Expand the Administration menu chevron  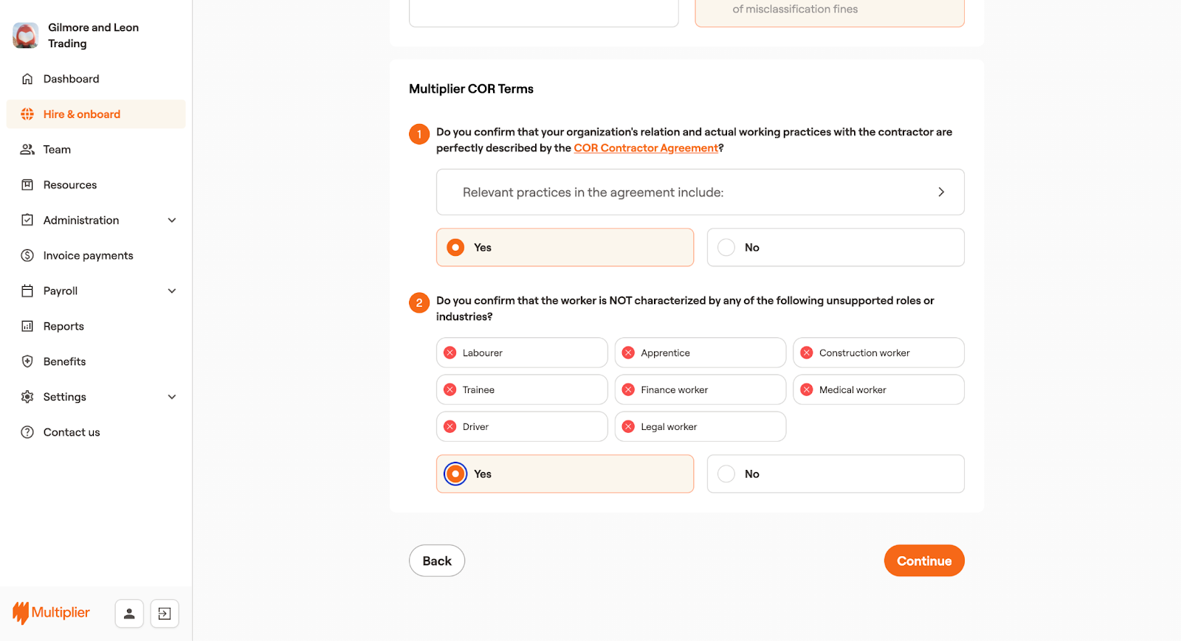click(x=172, y=221)
